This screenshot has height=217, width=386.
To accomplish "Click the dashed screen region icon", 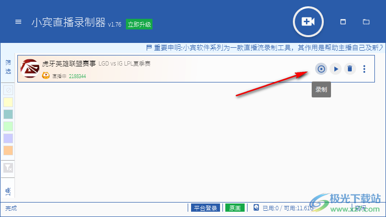I will tap(366, 22).
